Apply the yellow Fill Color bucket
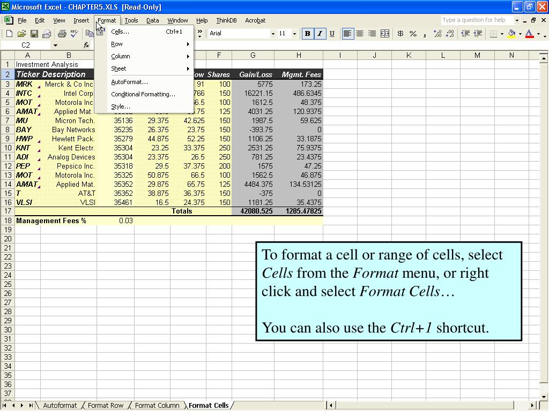The width and height of the screenshot is (549, 411). coord(511,34)
